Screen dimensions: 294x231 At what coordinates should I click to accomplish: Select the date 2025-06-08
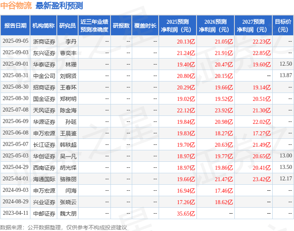coord(15,133)
